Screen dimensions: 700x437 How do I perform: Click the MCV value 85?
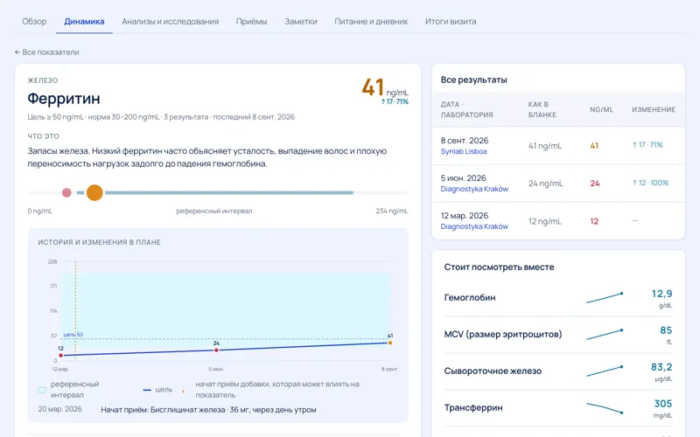coord(666,330)
